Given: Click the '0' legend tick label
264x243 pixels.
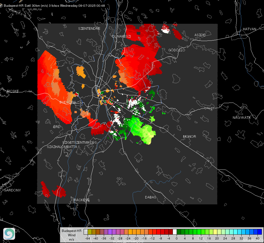Looking at the screenshot, I should (x=176, y=238).
